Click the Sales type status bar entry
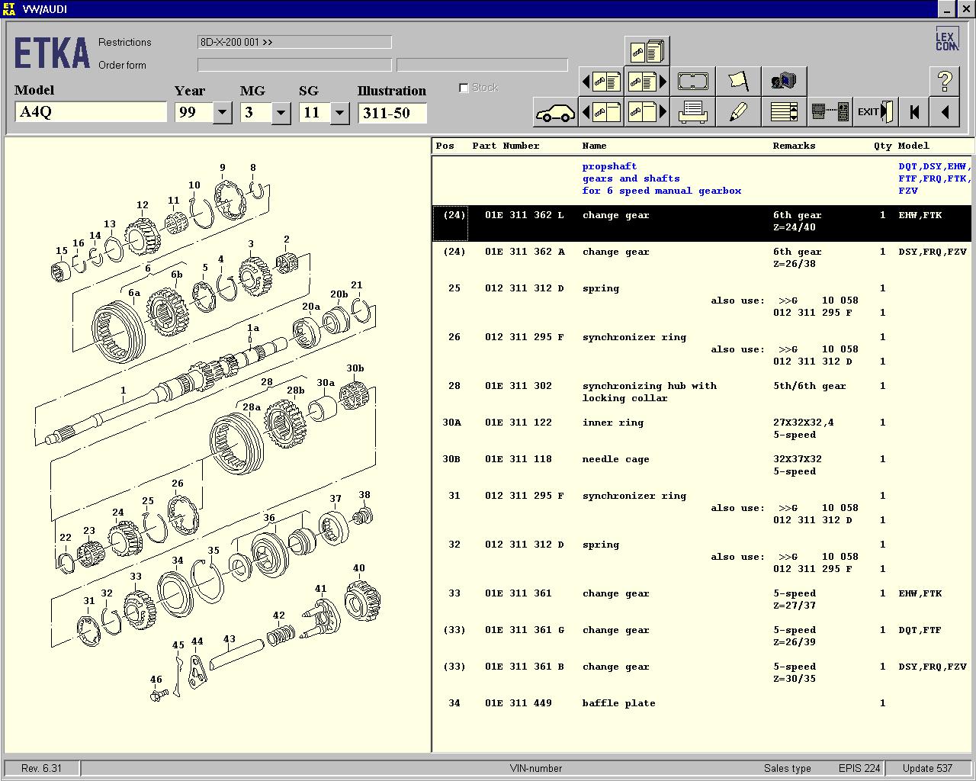Screen dimensions: 976x781 point(788,768)
